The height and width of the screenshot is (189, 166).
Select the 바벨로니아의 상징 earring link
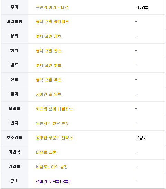[x=52, y=167]
